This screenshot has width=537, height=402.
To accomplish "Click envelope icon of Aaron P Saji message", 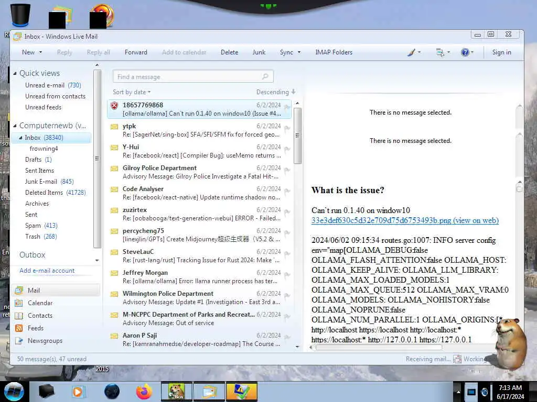I will tap(114, 336).
